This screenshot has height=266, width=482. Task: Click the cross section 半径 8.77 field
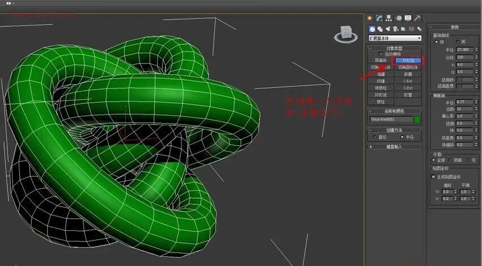pos(465,102)
